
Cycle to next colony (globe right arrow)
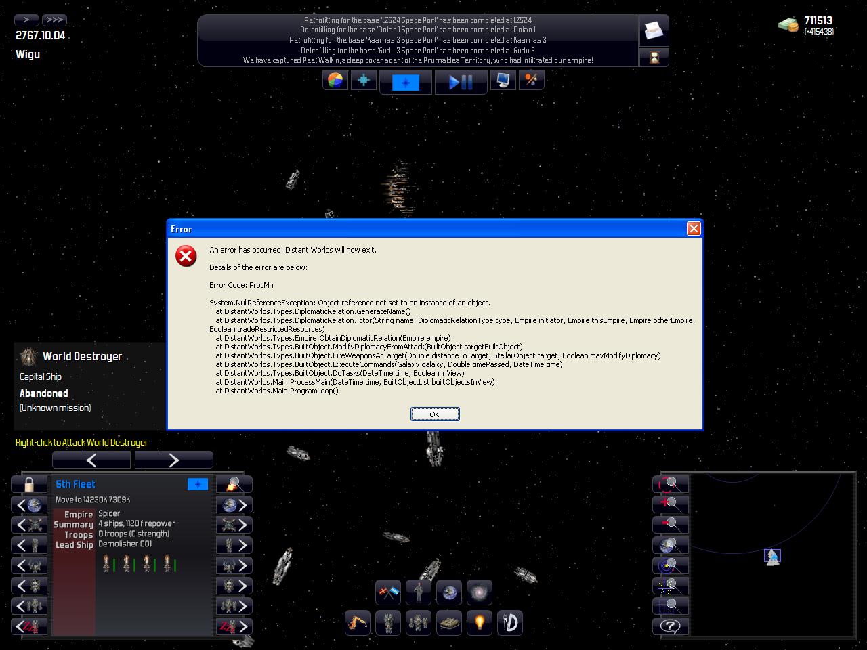click(234, 504)
